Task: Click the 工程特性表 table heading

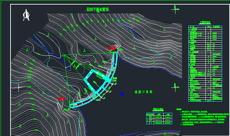Action: click(x=205, y=22)
